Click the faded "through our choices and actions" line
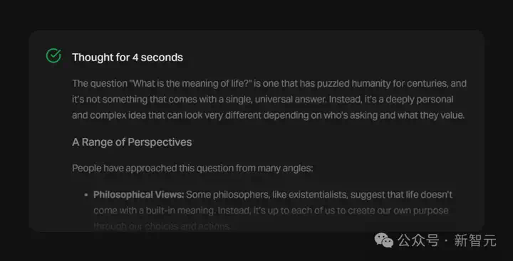This screenshot has width=513, height=261. click(162, 226)
